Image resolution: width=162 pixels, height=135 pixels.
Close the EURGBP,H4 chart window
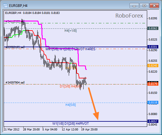(x=154, y=5)
